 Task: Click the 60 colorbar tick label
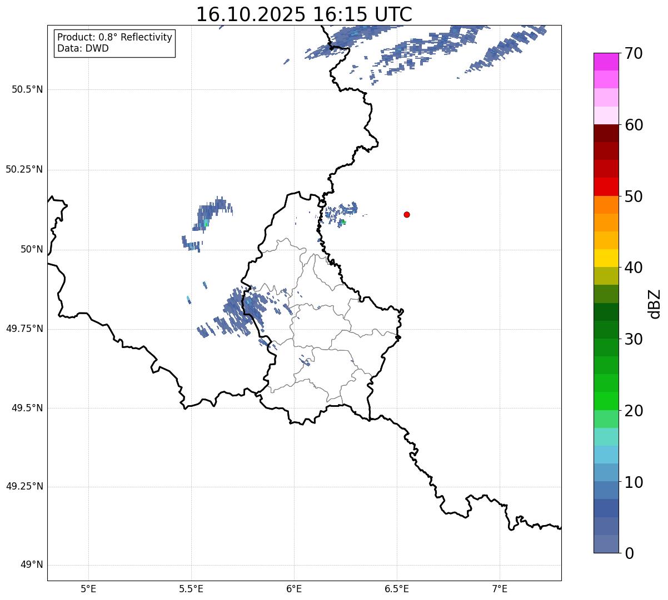pyautogui.click(x=634, y=125)
